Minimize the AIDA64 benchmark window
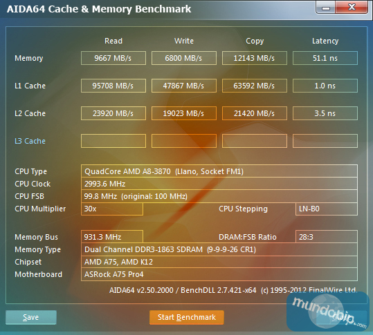This screenshot has height=335, width=373. click(x=326, y=8)
